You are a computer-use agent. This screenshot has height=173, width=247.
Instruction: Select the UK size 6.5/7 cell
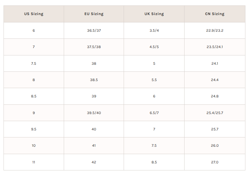154,113
